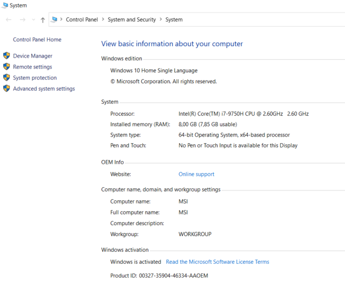Open Advanced system settings
This screenshot has width=345, height=303.
pyautogui.click(x=44, y=88)
